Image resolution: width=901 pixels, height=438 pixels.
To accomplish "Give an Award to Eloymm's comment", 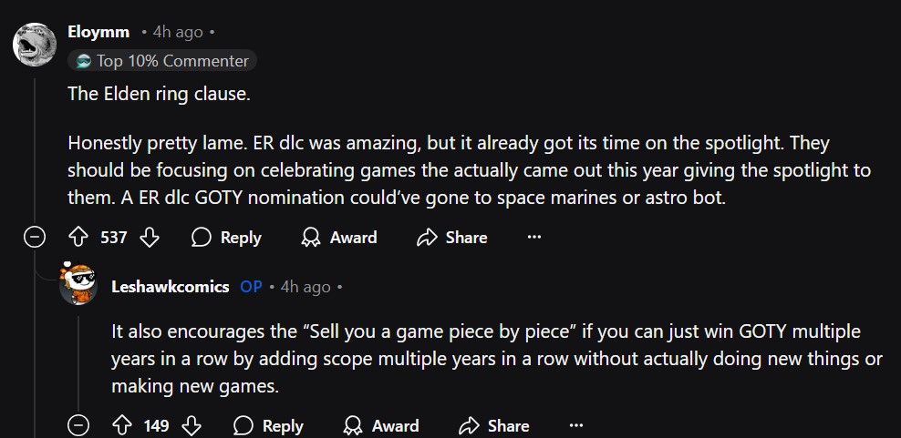I will (339, 238).
